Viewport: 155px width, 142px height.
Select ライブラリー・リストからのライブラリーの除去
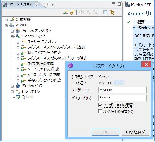coord(57,58)
